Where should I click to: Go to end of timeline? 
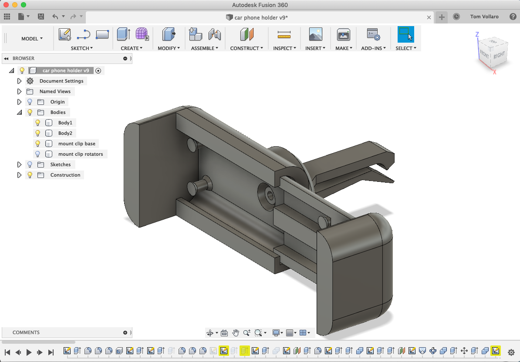click(x=51, y=352)
